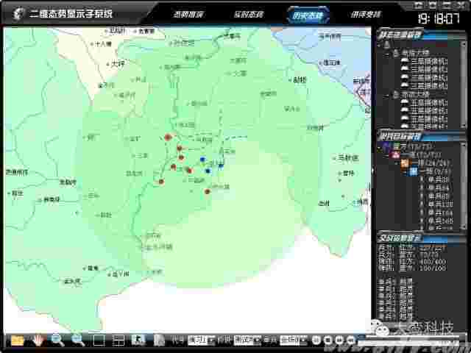Click the person marker icon in toolbar
The image size is (471, 353).
138,340
